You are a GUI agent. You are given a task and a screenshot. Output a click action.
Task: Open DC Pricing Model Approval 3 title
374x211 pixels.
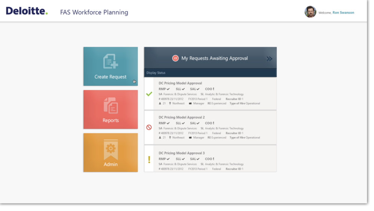pyautogui.click(x=181, y=153)
